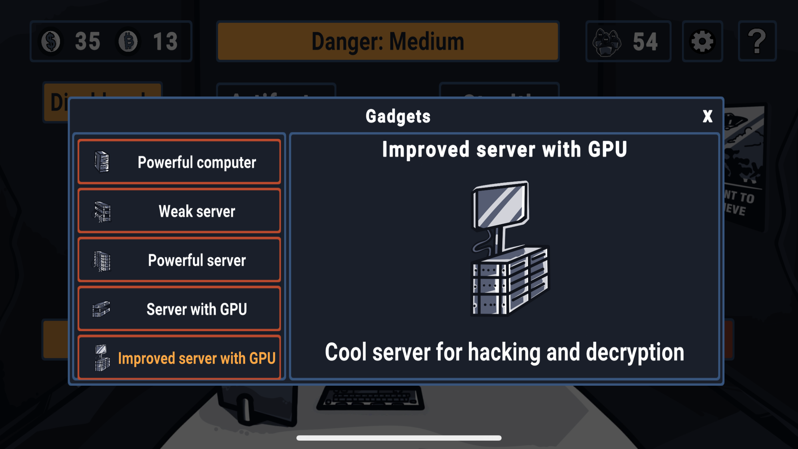Click the Powerful computer tower icon
The width and height of the screenshot is (798, 449).
(102, 162)
